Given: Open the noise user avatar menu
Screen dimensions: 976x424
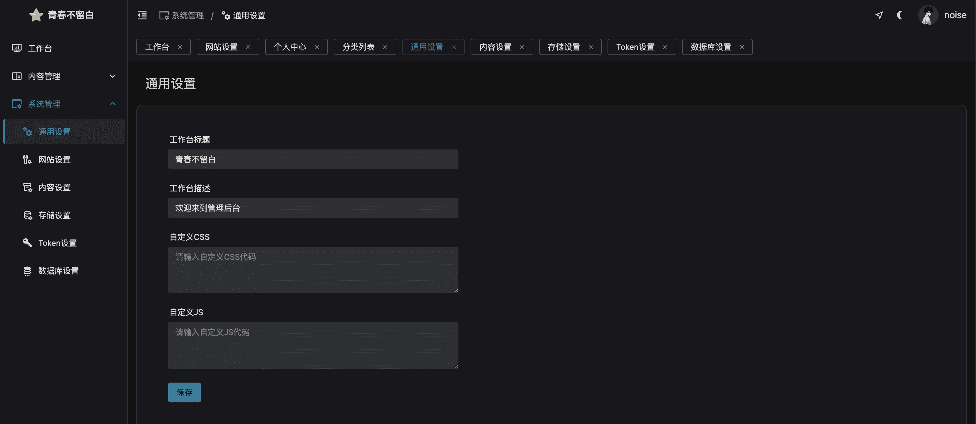Looking at the screenshot, I should (928, 15).
